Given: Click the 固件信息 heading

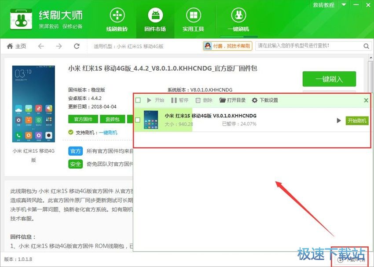Looking at the screenshot, I should (23, 237).
